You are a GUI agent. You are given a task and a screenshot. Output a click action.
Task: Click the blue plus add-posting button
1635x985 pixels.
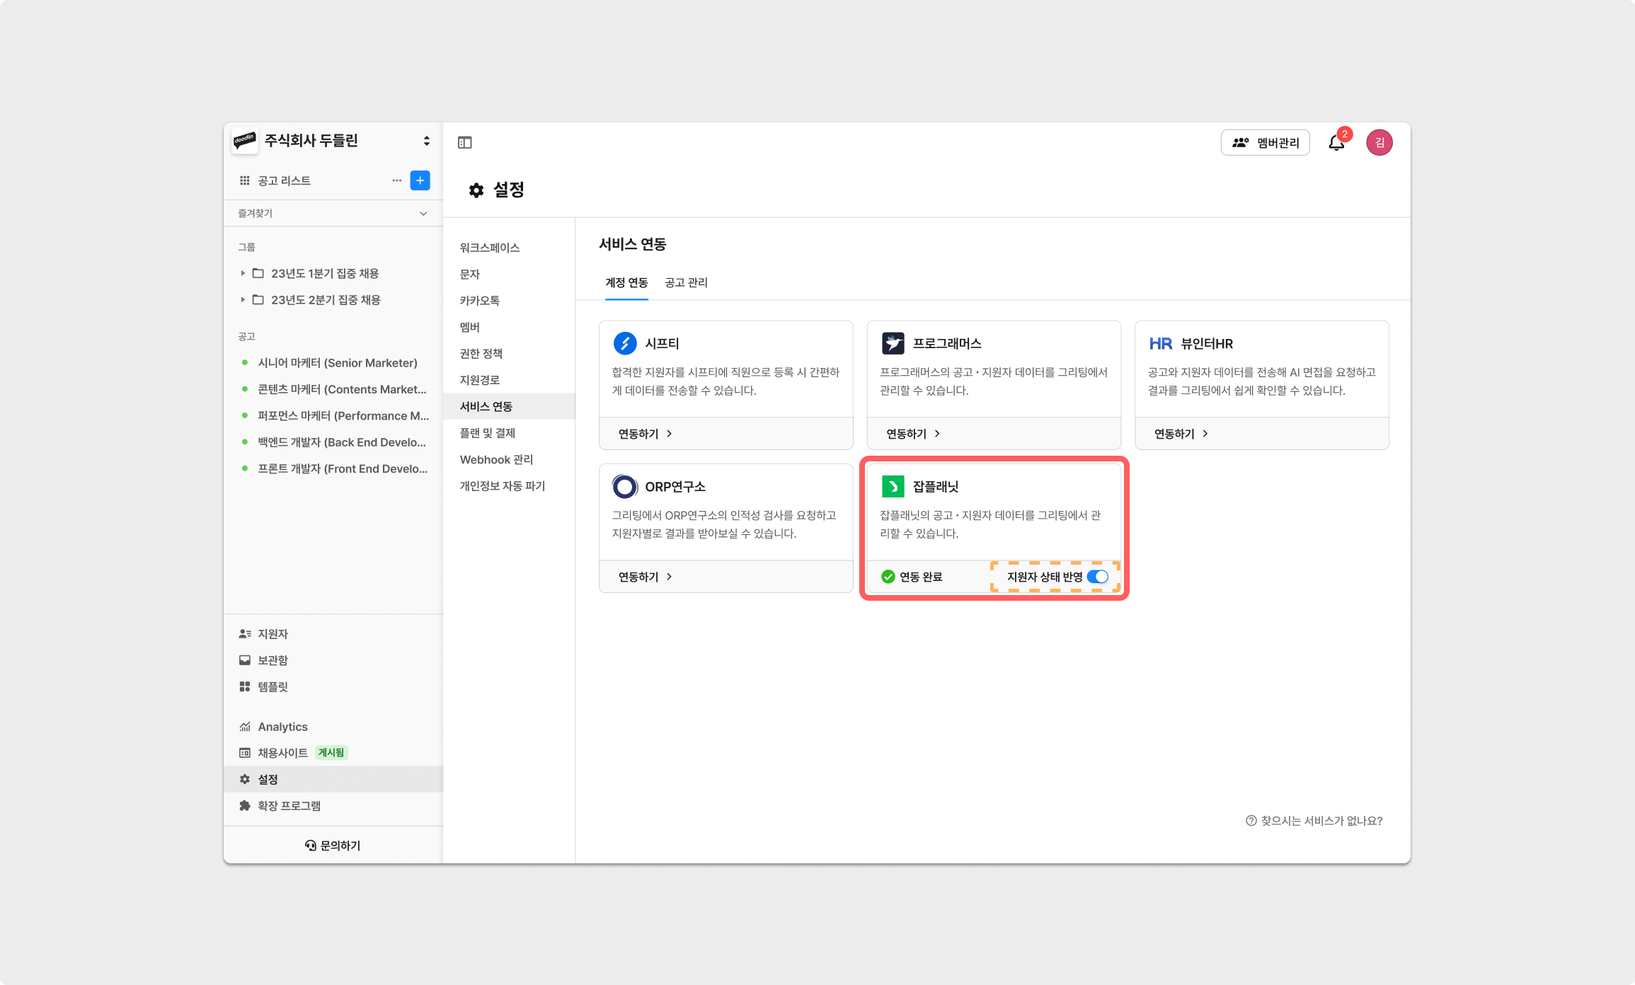(x=420, y=180)
